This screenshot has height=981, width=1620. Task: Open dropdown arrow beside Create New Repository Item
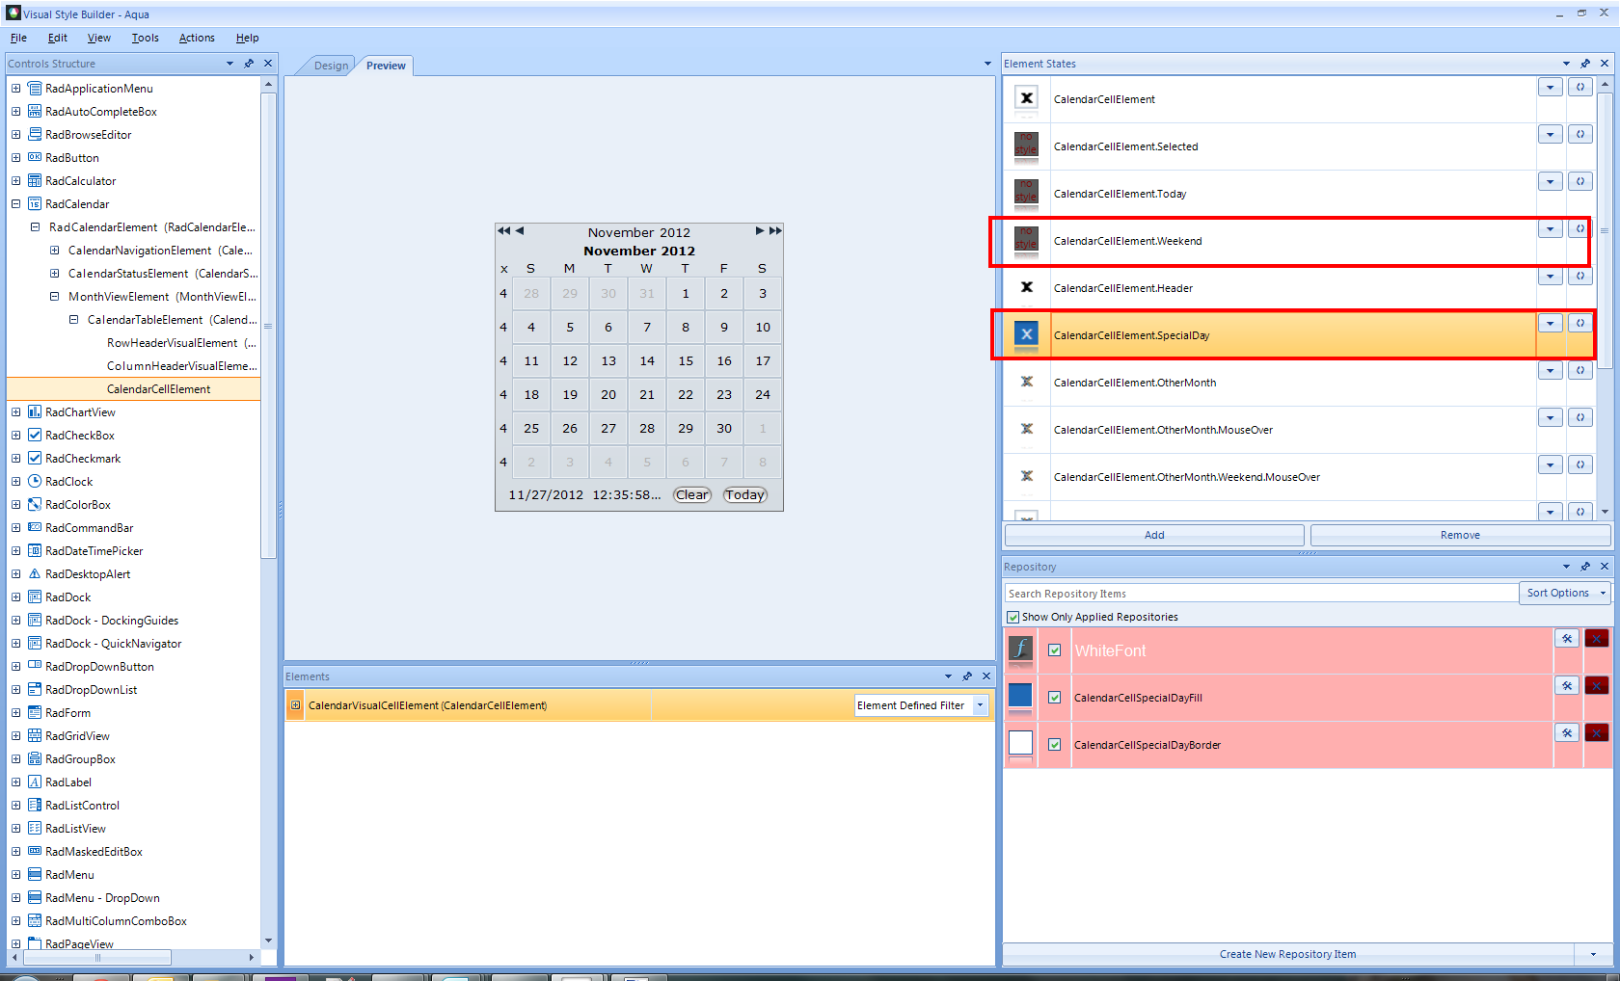coord(1592,954)
